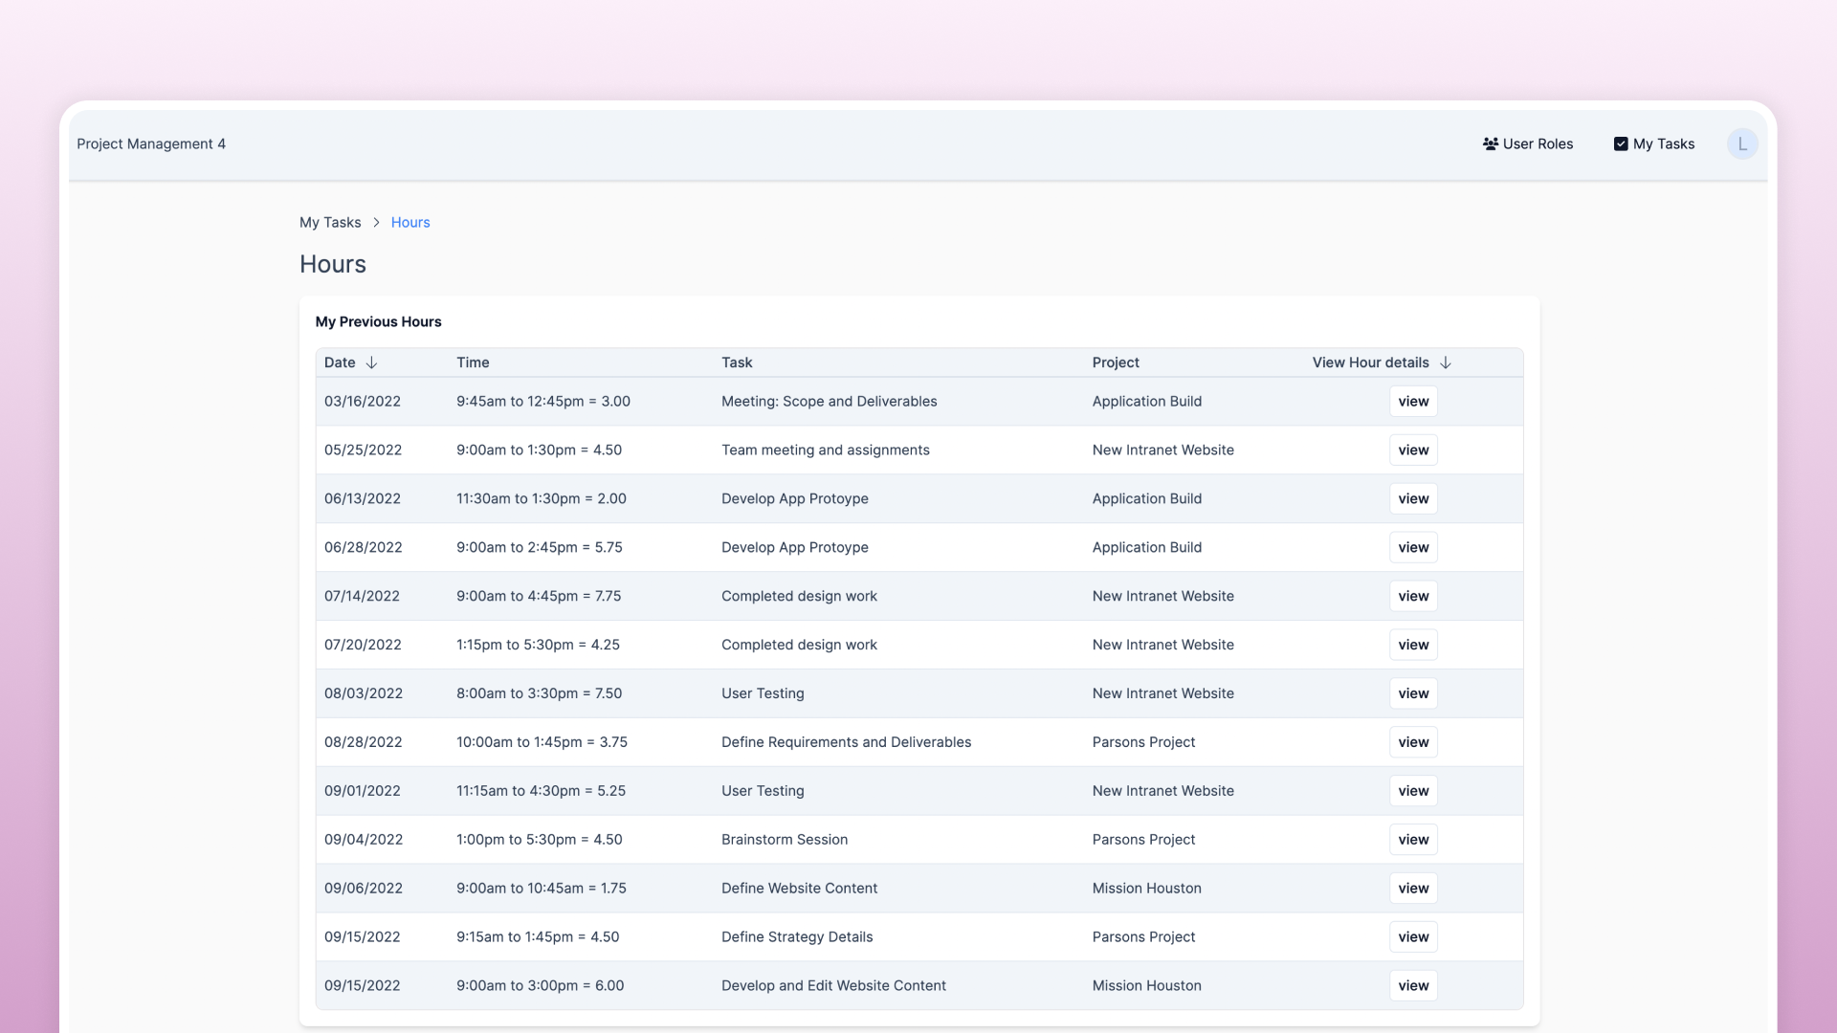This screenshot has width=1837, height=1033.
Task: Click the breadcrumb chevron separator
Action: click(x=376, y=222)
